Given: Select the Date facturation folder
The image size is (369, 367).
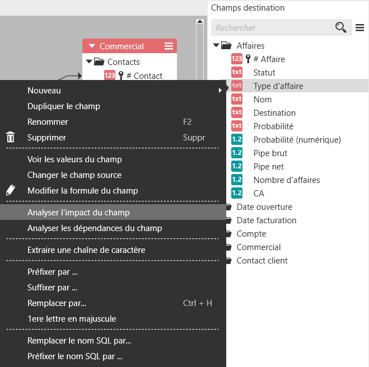Looking at the screenshot, I should (266, 220).
